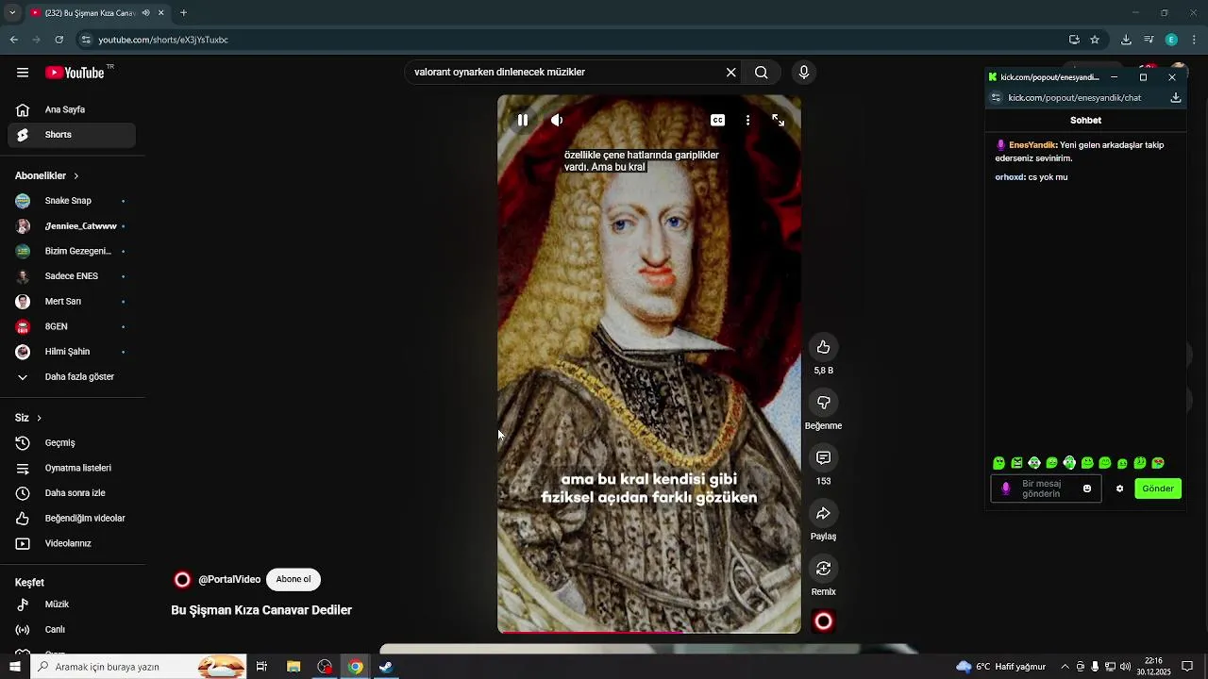Open the Windows Start menu

pos(15,667)
